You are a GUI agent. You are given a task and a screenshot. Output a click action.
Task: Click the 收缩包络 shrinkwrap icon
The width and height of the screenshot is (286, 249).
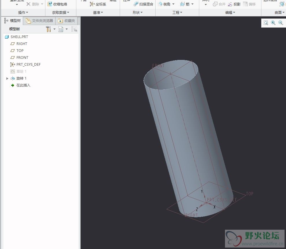[50, 4]
